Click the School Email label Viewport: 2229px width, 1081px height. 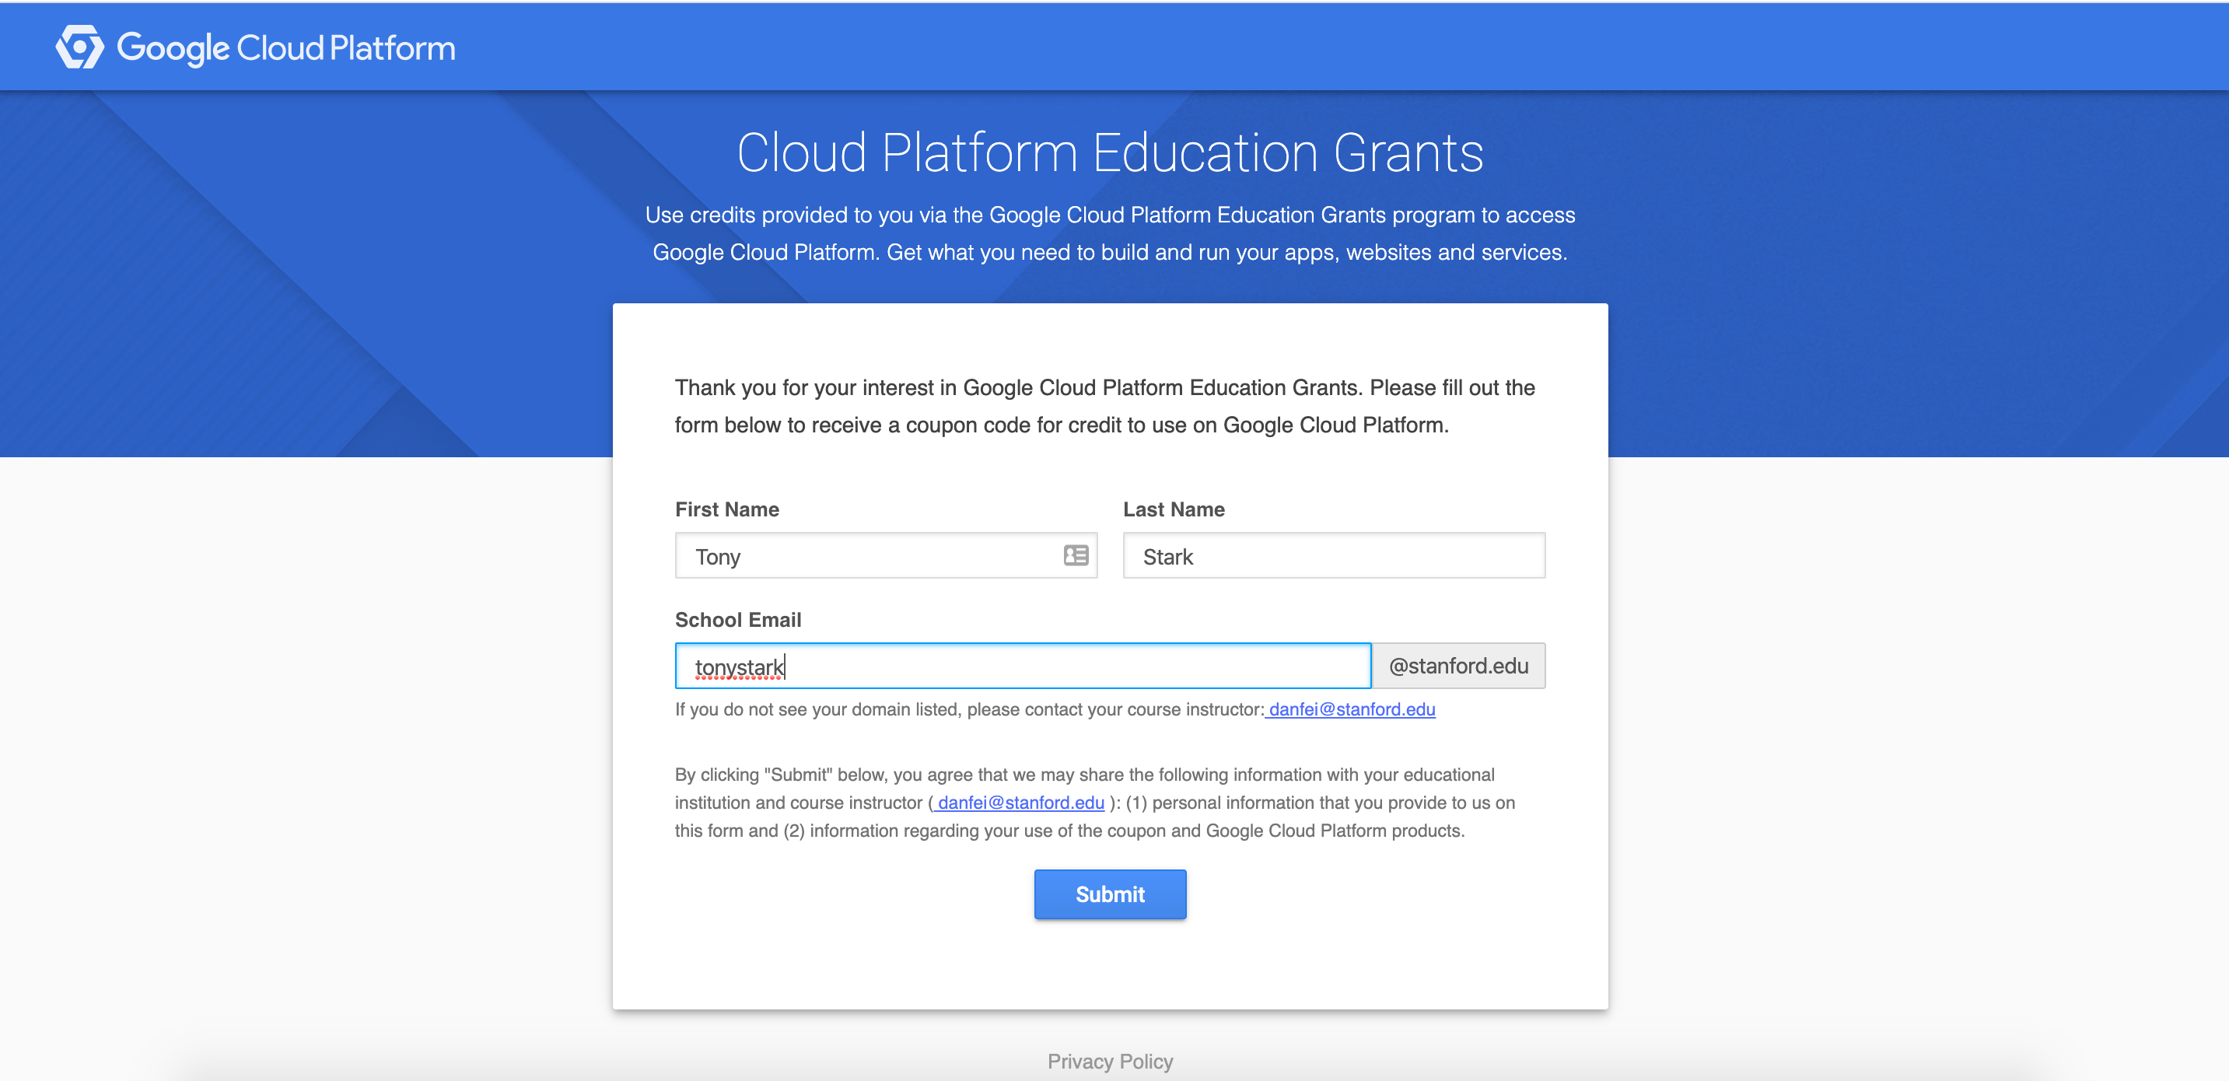point(738,620)
